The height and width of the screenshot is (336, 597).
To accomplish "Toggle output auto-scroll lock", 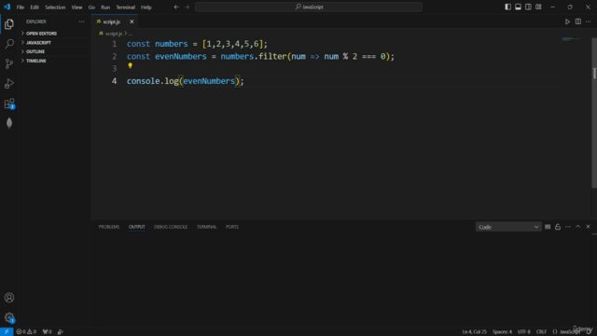I will [558, 227].
